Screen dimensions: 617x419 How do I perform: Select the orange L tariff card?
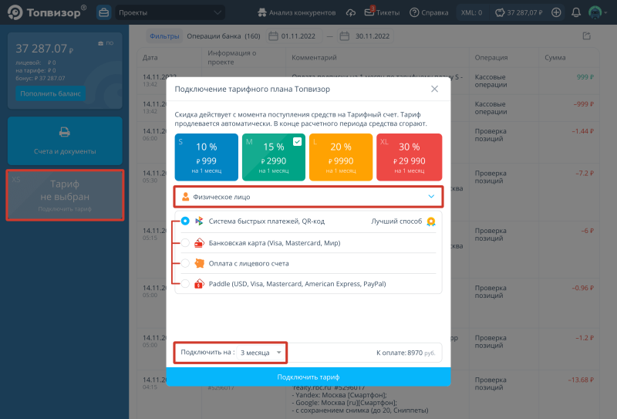pyautogui.click(x=342, y=157)
